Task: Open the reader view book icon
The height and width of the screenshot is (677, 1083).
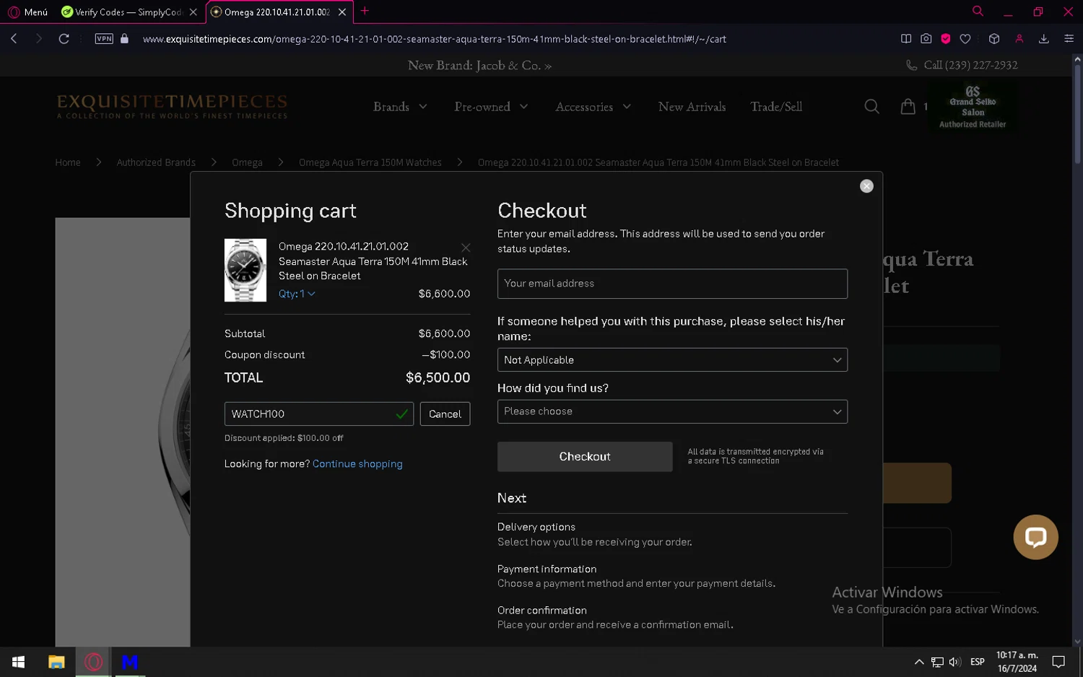Action: [x=906, y=39]
